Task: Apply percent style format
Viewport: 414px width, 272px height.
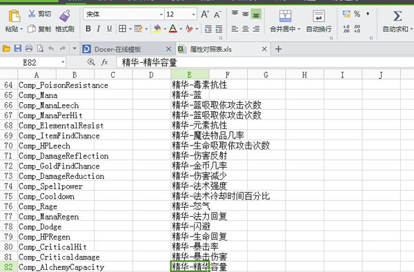Action: click(x=357, y=14)
